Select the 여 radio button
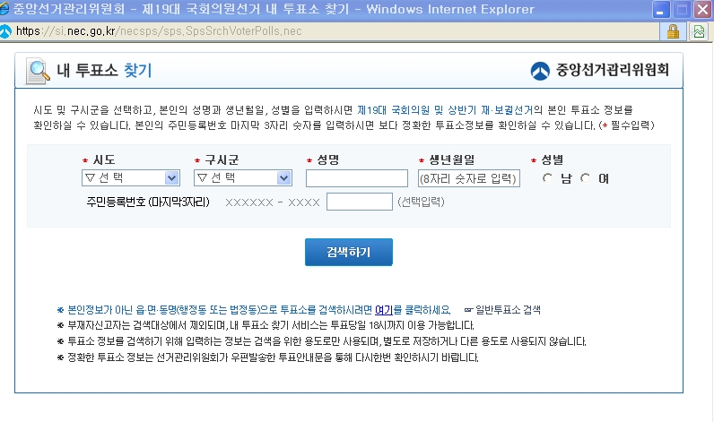Viewport: 714px width, 422px height. click(x=585, y=178)
